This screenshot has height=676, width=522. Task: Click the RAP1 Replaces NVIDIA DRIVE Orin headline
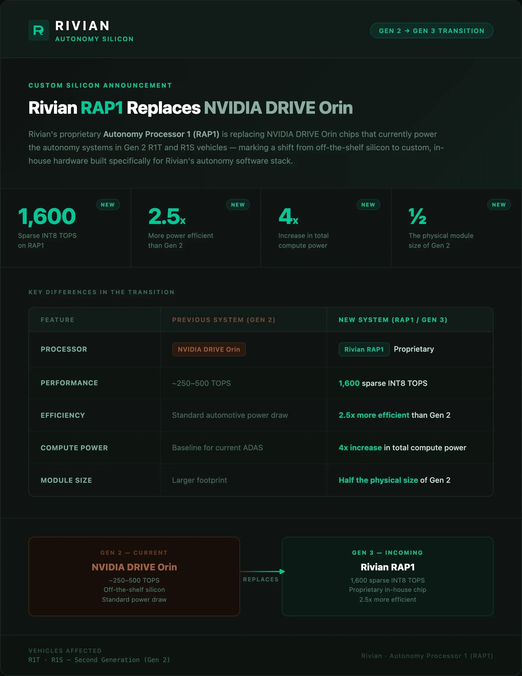(191, 108)
